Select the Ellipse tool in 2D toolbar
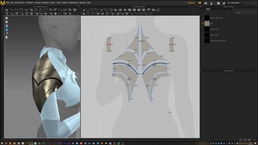Screen dimensions: 258x145 click(125, 10)
